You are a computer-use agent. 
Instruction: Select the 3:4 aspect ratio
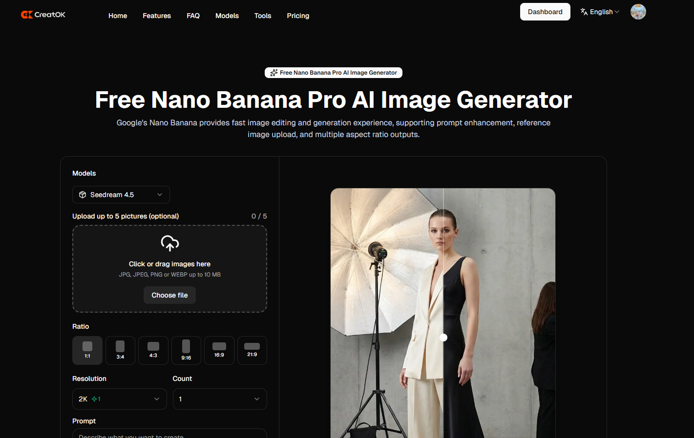[120, 350]
